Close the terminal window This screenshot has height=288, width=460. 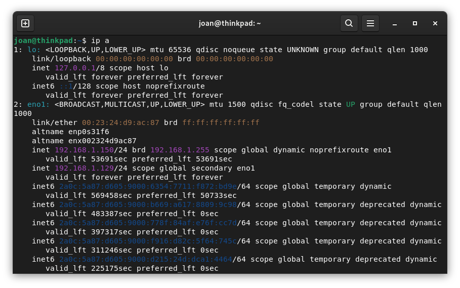click(x=435, y=23)
